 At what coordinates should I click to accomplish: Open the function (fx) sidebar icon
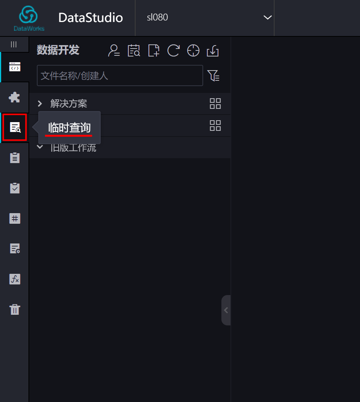[15, 279]
